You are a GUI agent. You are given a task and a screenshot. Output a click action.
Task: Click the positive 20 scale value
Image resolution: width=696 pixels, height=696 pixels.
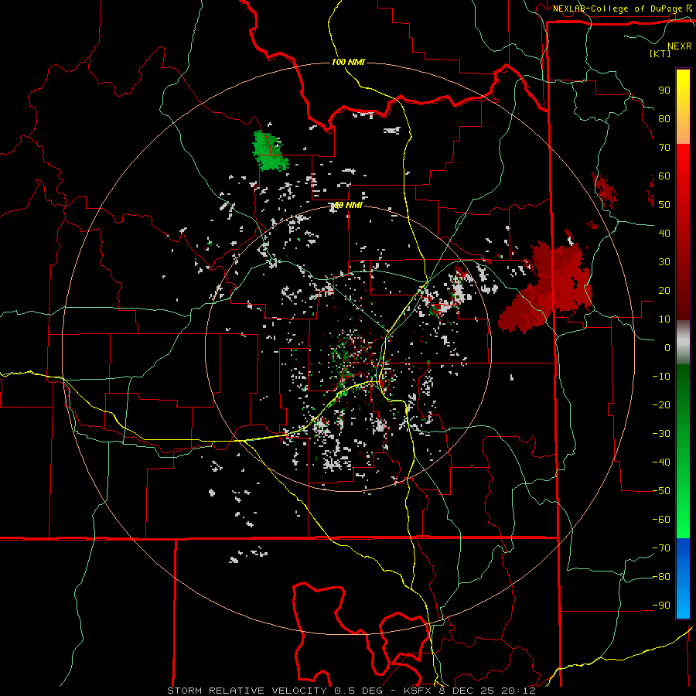[x=664, y=291]
